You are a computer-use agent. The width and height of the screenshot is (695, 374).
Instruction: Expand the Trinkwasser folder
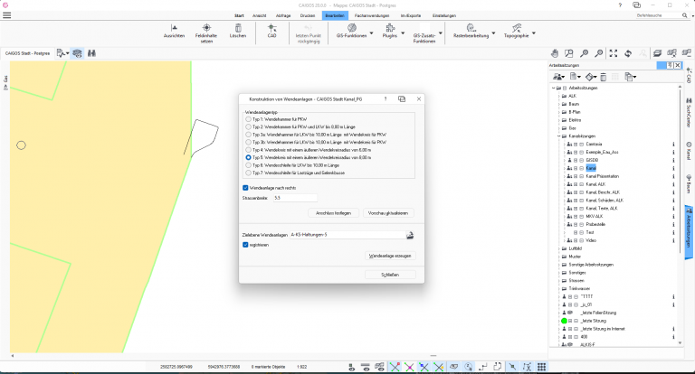click(559, 288)
